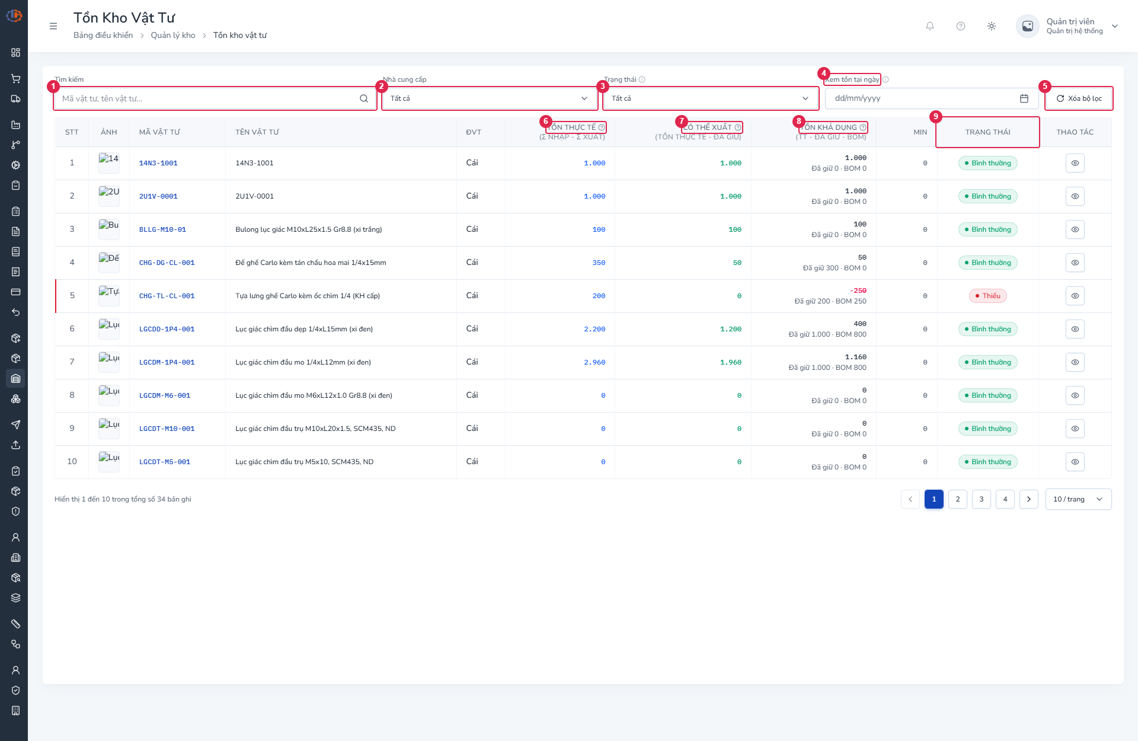The height and width of the screenshot is (741, 1138).
Task: Open the help question-mark icon in header
Action: pos(961,26)
